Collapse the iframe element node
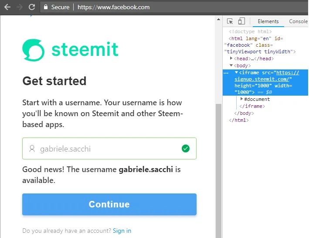Screen dimensions: 309x238 tap(236, 72)
